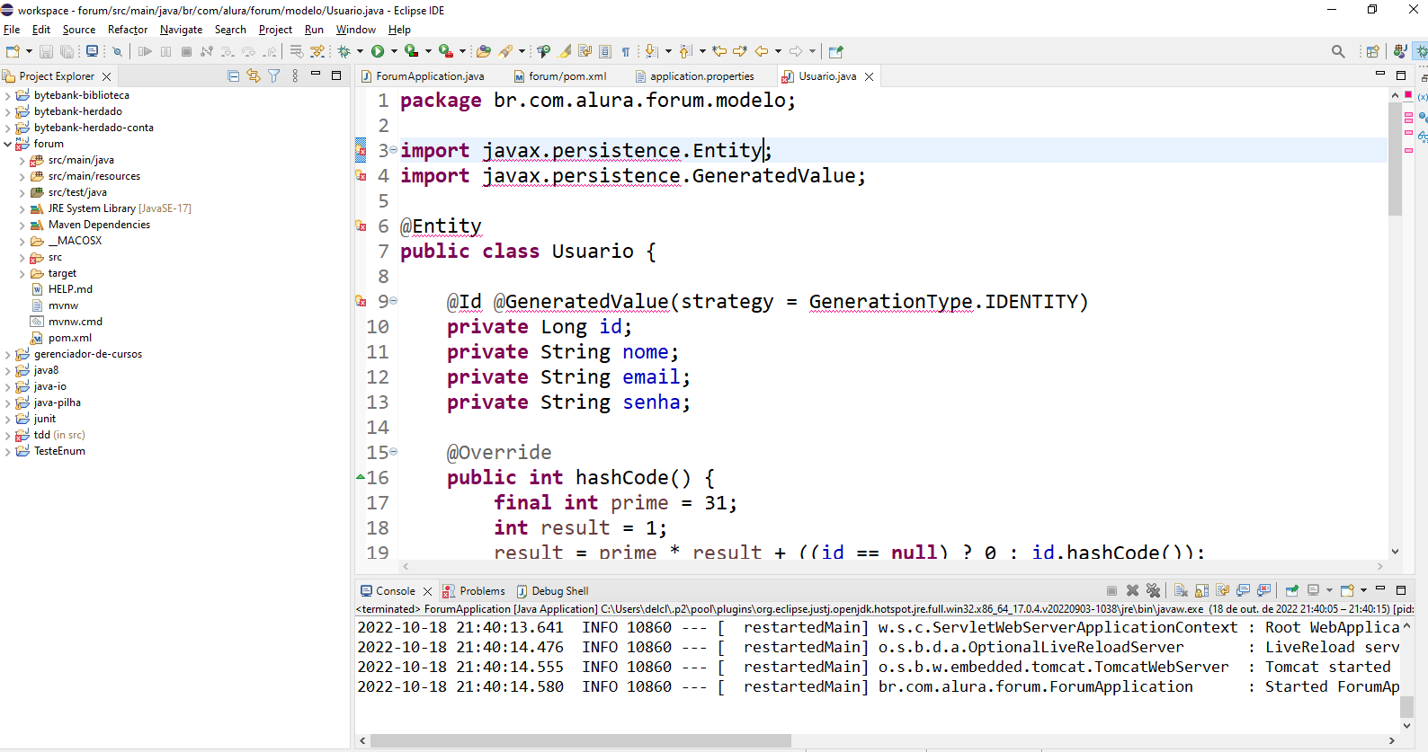The width and height of the screenshot is (1428, 752).
Task: Open Project Explorer filter funnel icon
Action: (x=274, y=76)
